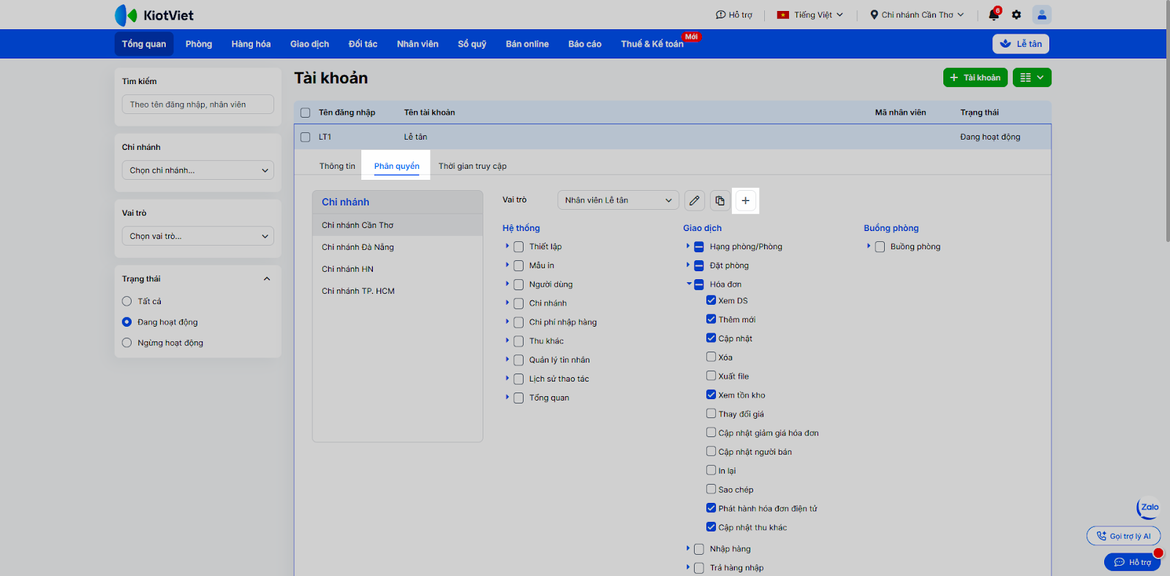Check the Xóa permission
This screenshot has width=1170, height=576.
point(711,357)
